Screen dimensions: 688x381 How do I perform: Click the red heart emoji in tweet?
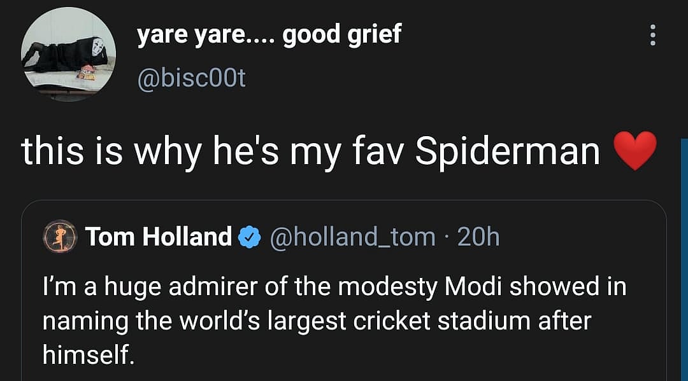coord(634,151)
